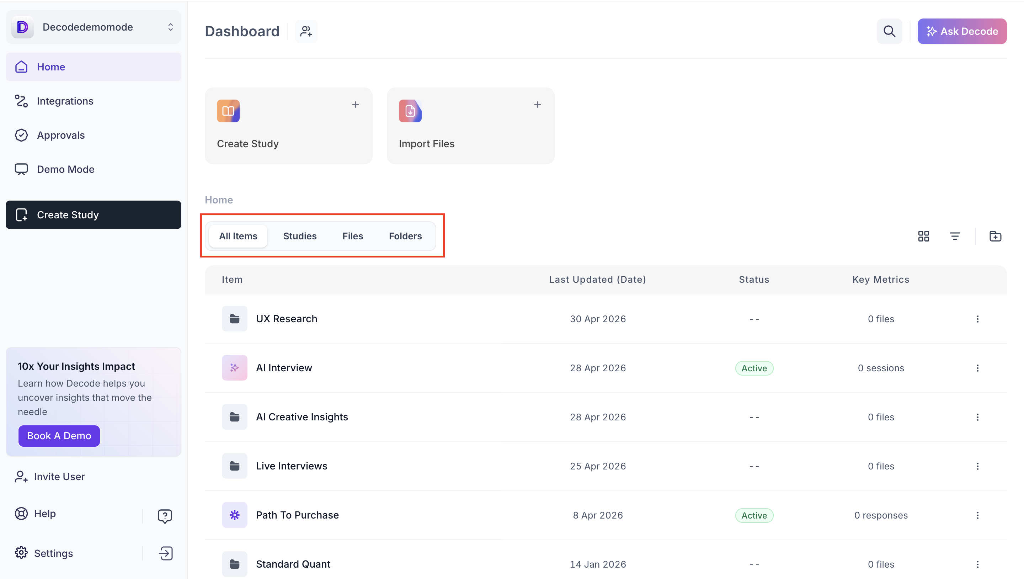Open the UX Research row options menu
1024x579 pixels.
pos(977,319)
